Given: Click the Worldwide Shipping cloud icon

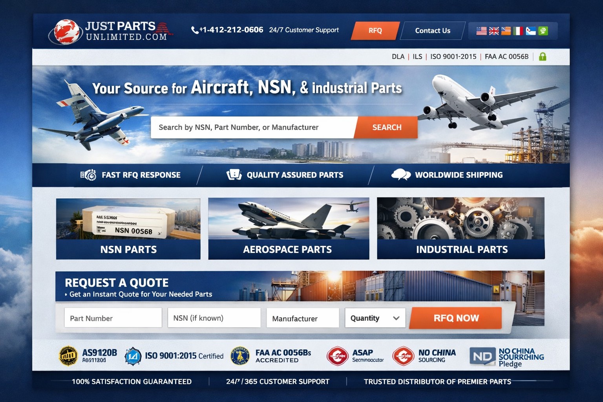Looking at the screenshot, I should pyautogui.click(x=401, y=175).
